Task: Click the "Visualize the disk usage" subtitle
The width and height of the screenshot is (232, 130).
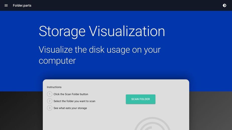Action: pyautogui.click(x=100, y=55)
